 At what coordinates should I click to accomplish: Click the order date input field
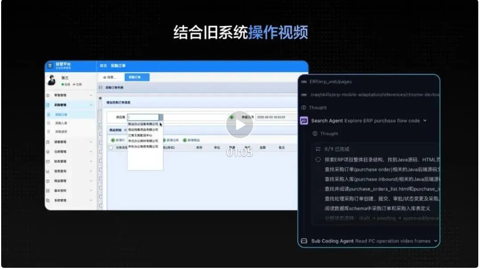pyautogui.click(x=276, y=117)
